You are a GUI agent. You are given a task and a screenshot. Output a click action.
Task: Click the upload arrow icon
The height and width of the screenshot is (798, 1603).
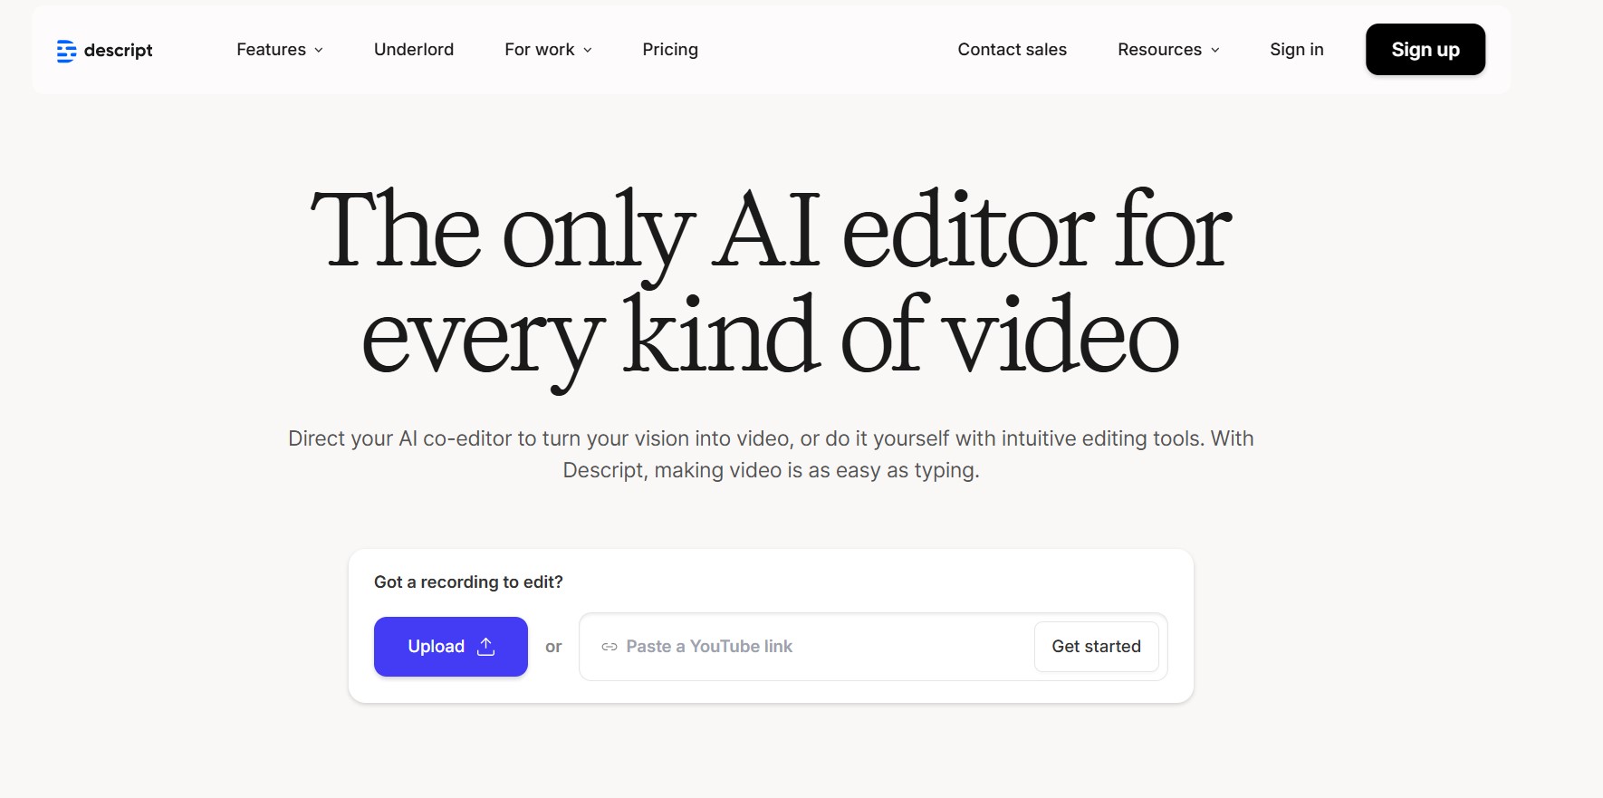click(x=486, y=646)
